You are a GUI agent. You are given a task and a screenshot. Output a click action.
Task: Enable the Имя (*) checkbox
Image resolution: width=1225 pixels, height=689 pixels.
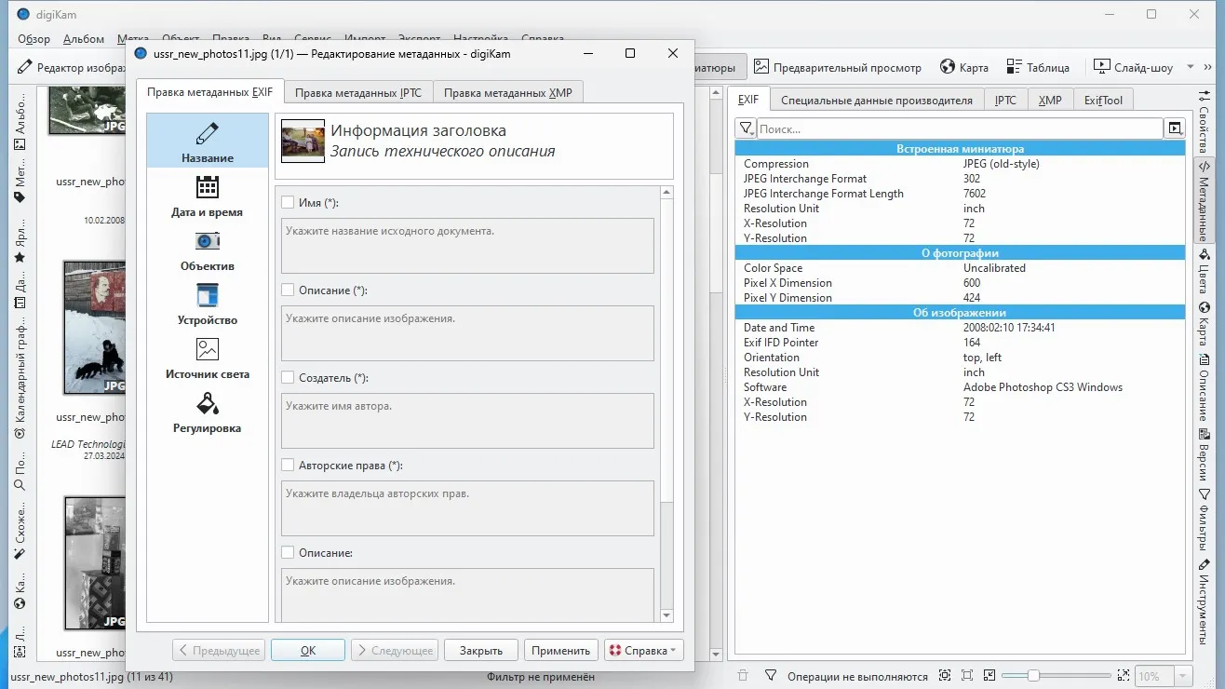[x=288, y=203]
